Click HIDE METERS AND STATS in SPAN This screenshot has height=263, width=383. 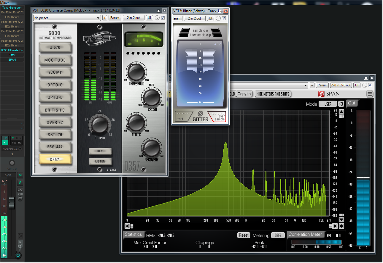273,94
